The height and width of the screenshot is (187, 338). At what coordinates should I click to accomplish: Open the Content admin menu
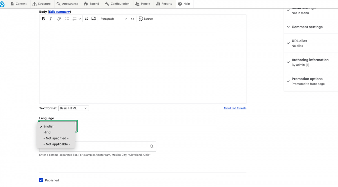[x=18, y=4]
